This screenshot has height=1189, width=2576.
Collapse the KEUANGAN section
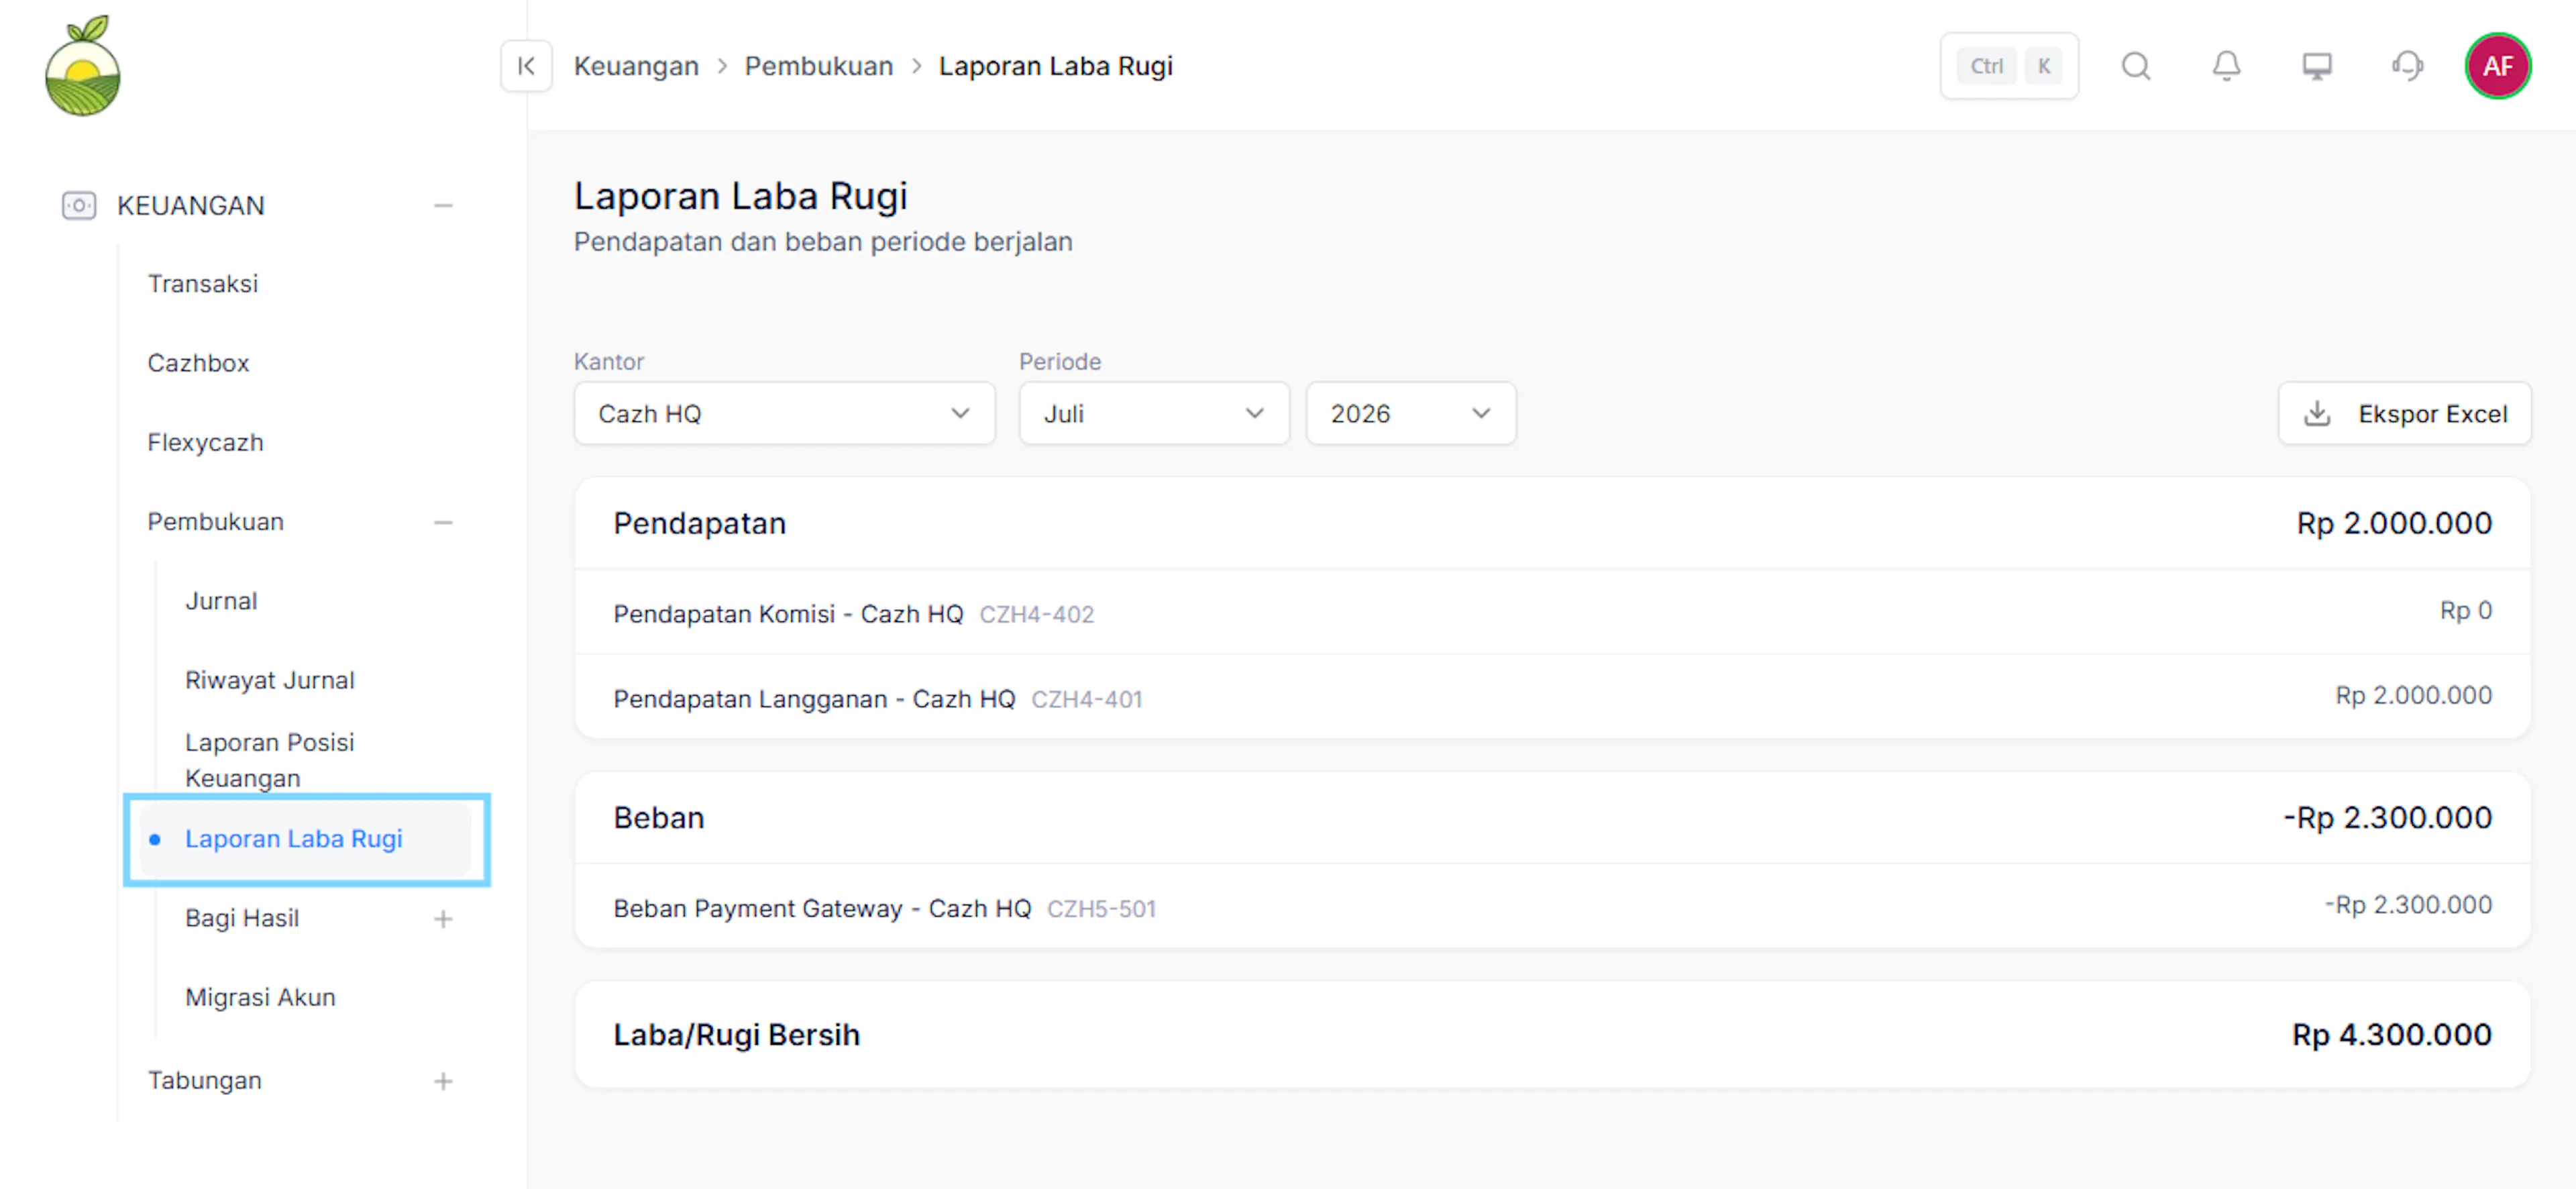(443, 206)
